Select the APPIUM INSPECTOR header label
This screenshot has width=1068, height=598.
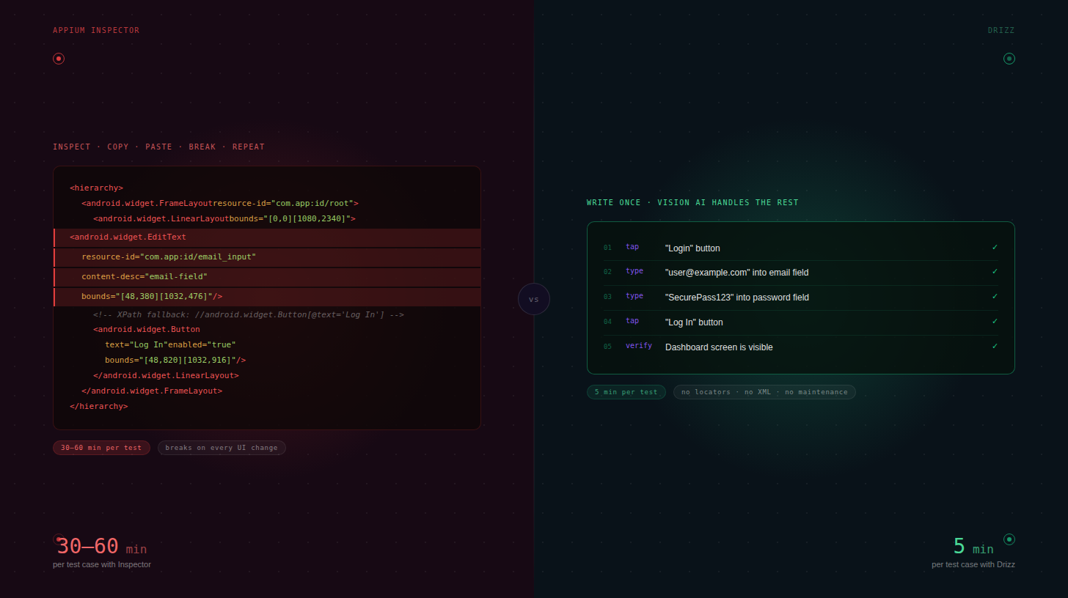[96, 31]
